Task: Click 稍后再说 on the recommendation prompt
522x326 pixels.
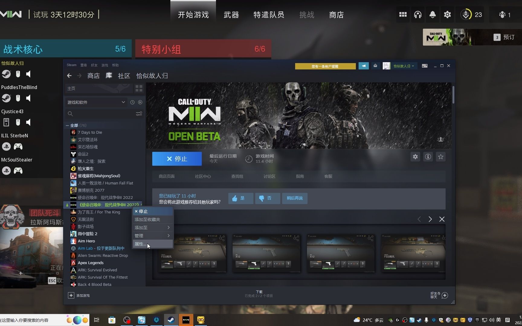Action: pos(295,198)
